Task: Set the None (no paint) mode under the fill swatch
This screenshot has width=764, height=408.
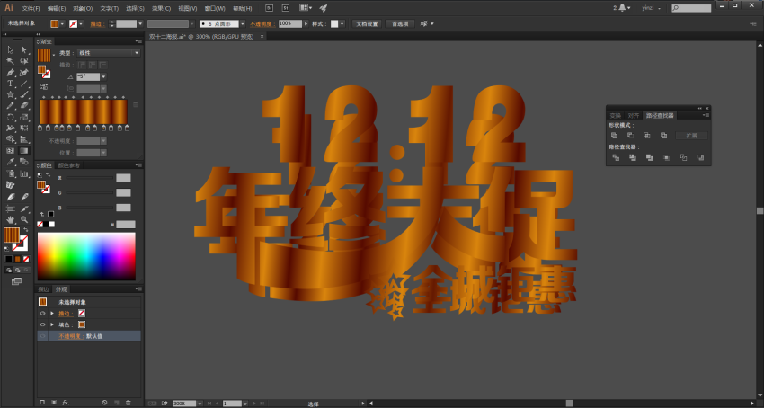Action: point(26,259)
